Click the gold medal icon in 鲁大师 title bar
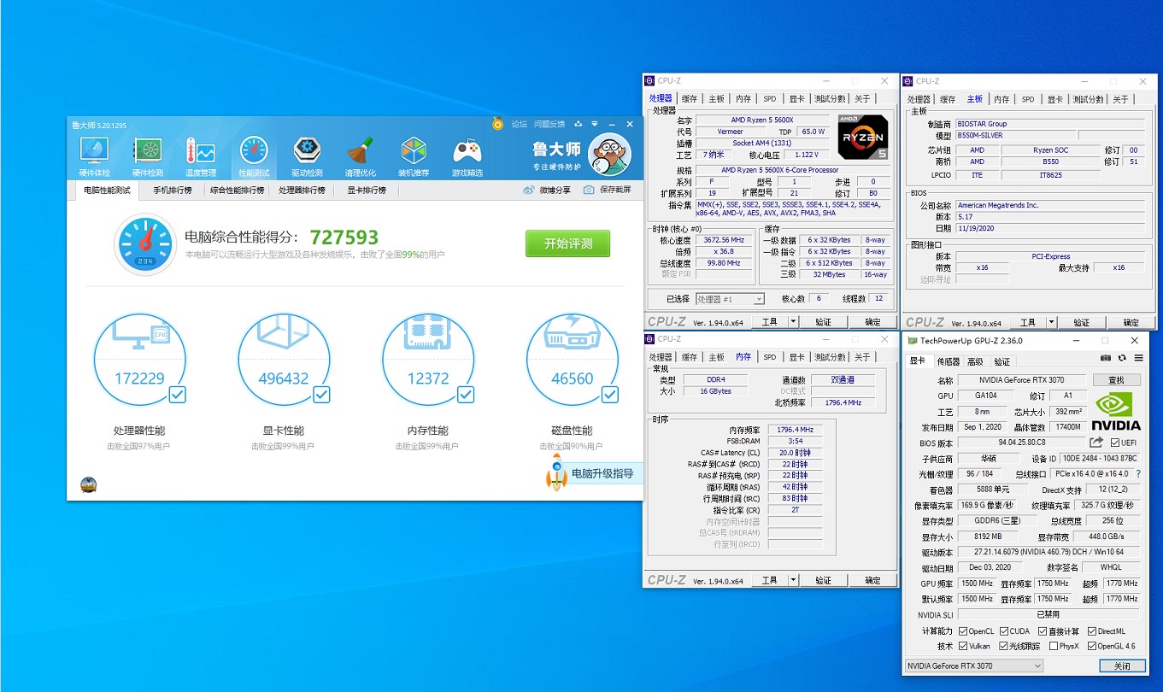This screenshot has height=692, width=1163. coord(497,124)
